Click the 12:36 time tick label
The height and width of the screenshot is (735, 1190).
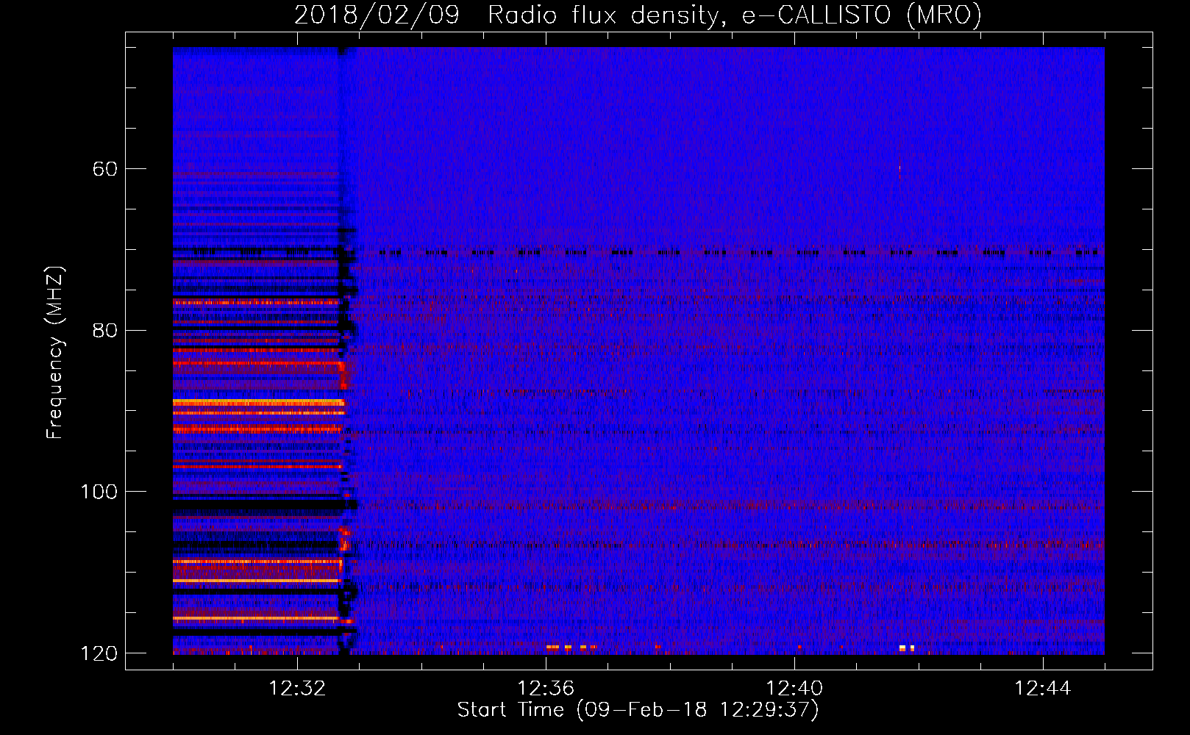pyautogui.click(x=546, y=689)
